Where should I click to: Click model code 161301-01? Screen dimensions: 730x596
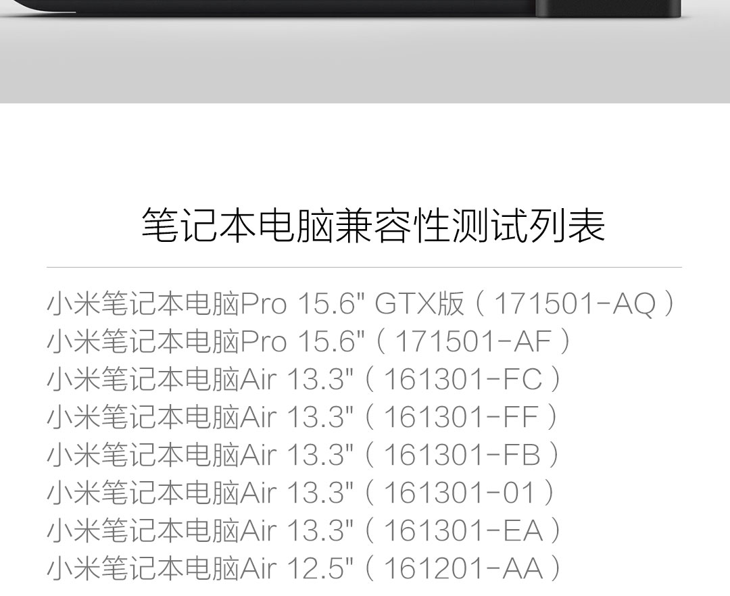point(459,493)
